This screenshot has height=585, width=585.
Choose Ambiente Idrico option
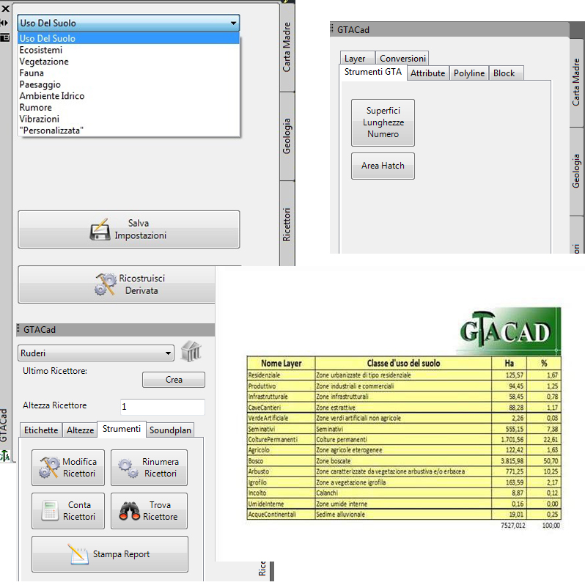[x=128, y=96]
